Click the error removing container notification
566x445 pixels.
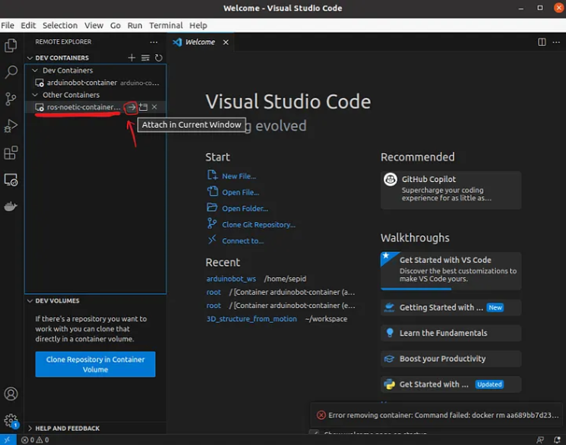pyautogui.click(x=437, y=415)
